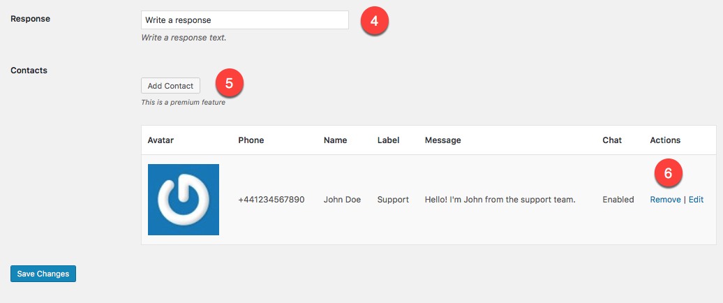Image resolution: width=723 pixels, height=303 pixels.
Task: Click the Actions column header
Action: click(x=665, y=140)
